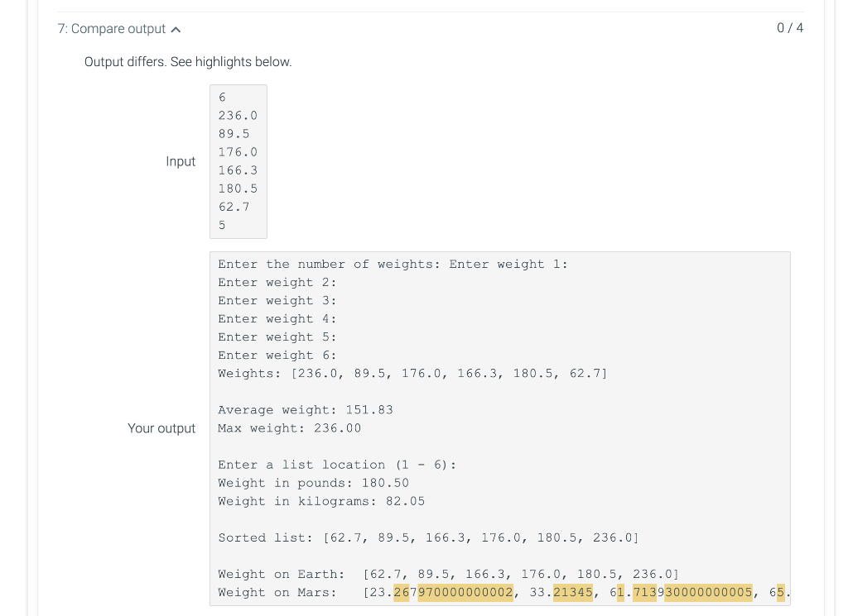Viewport: 848px width, 616px height.
Task: Click inside the Input test data box
Action: click(x=238, y=161)
